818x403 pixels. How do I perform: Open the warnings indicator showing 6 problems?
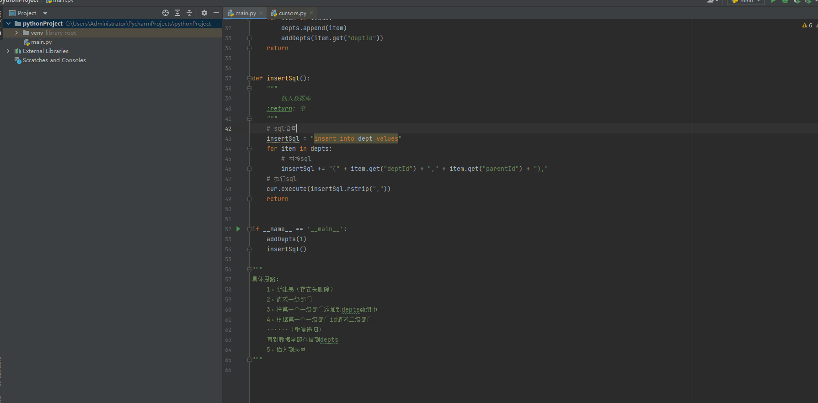pos(807,26)
